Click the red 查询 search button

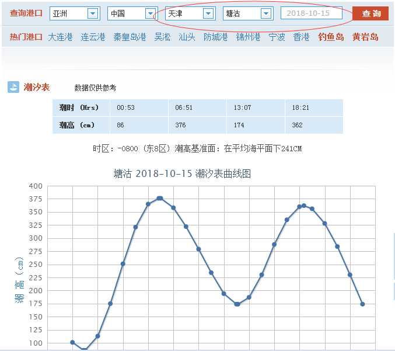370,13
